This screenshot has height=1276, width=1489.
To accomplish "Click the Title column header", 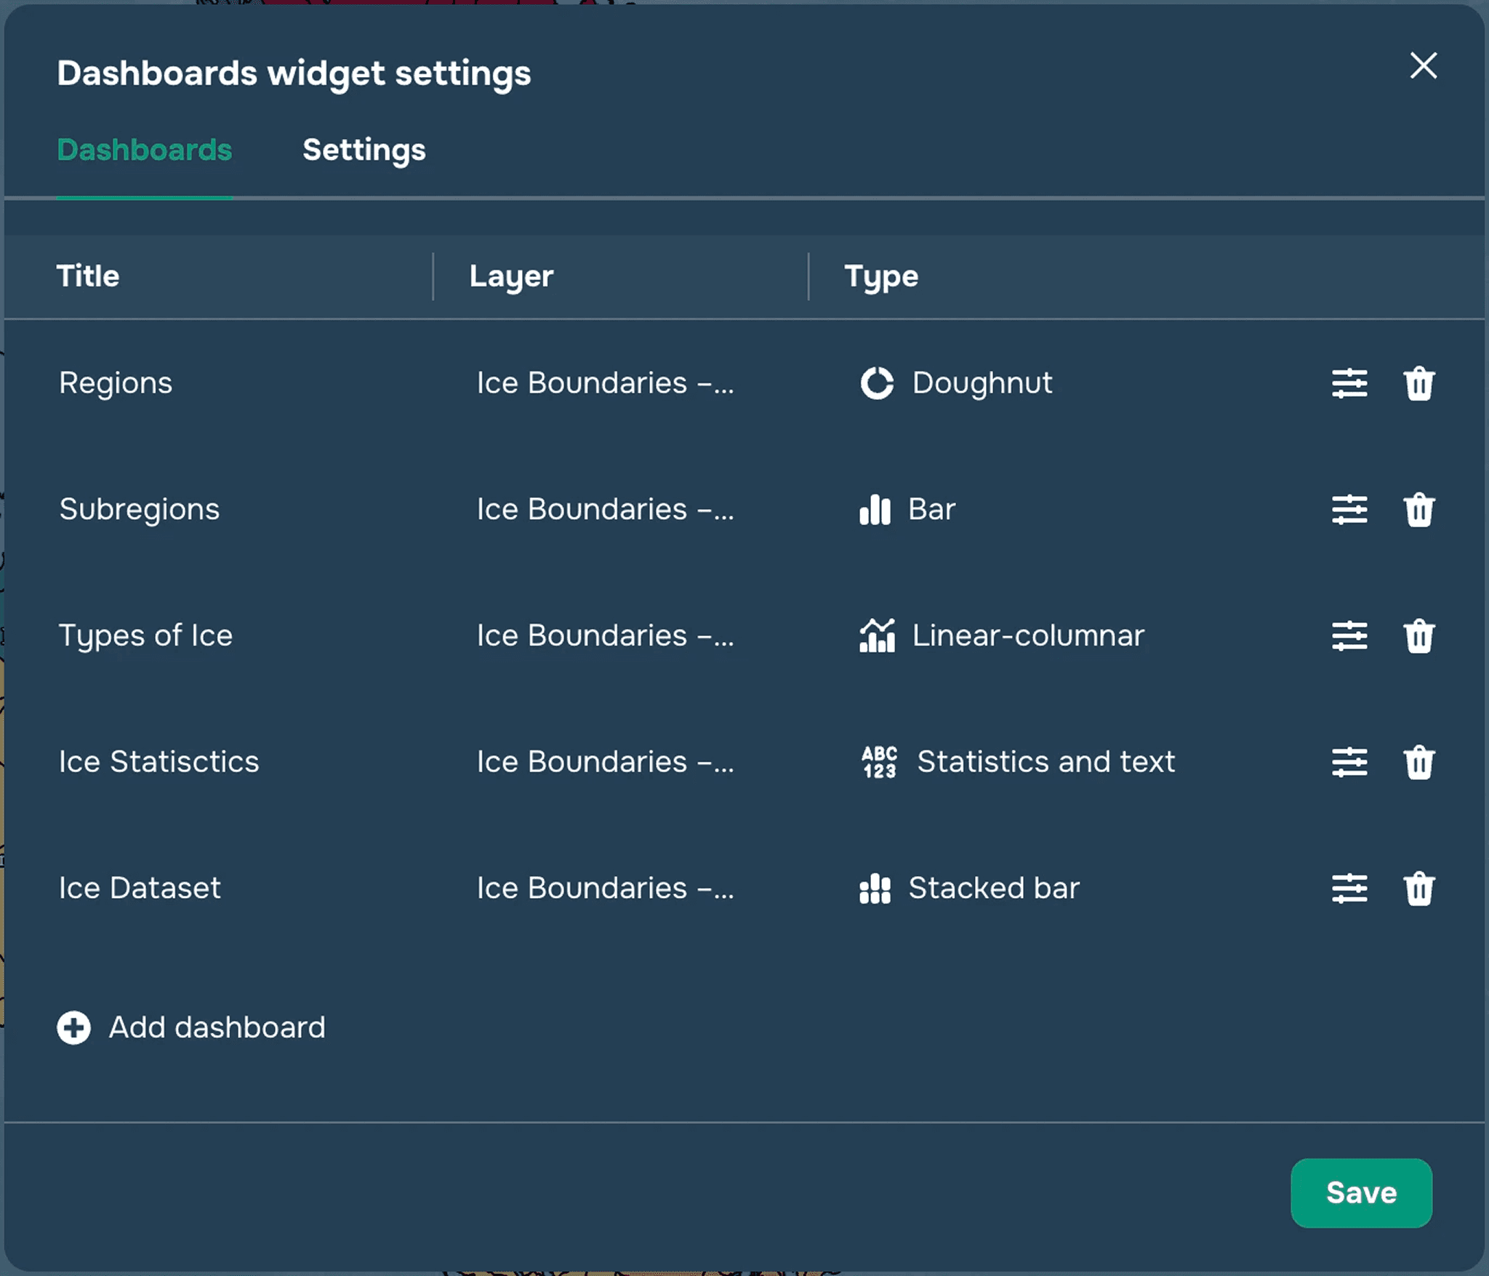I will 88,276.
